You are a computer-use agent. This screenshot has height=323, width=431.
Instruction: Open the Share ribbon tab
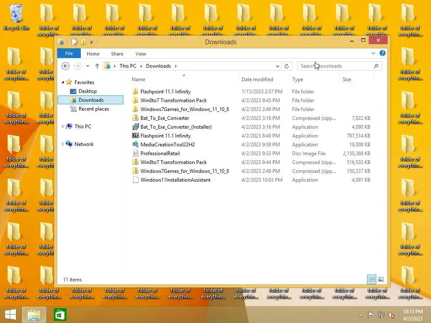[117, 54]
